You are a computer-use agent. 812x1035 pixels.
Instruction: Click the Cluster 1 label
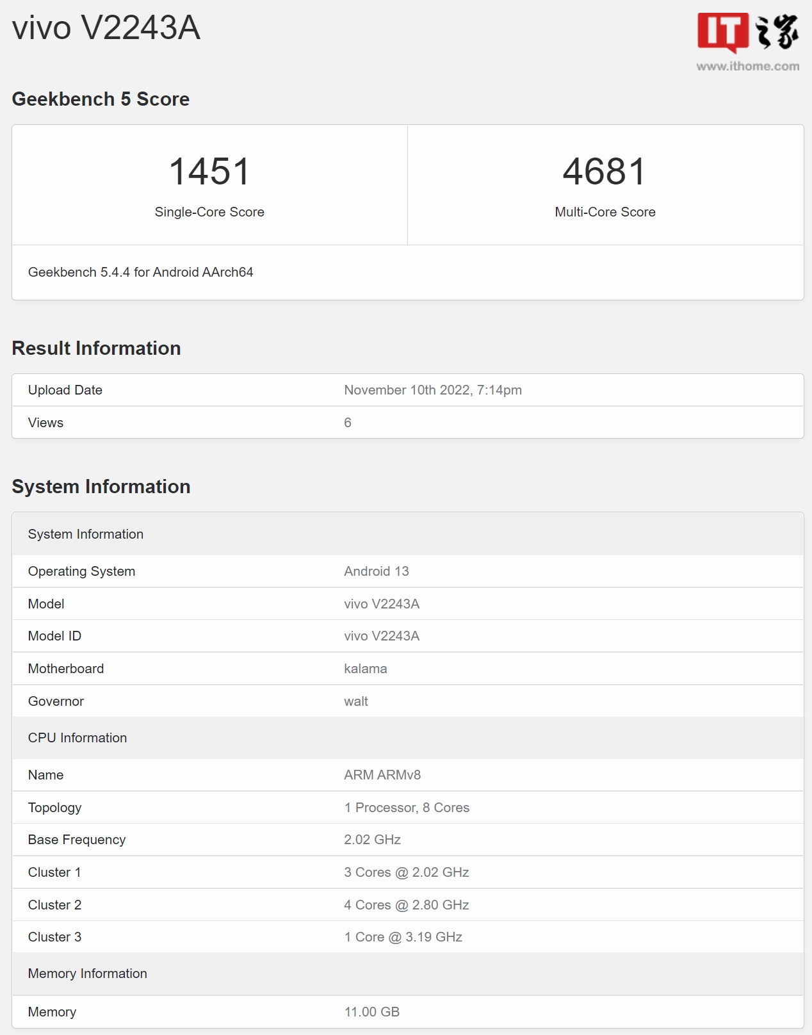click(54, 872)
